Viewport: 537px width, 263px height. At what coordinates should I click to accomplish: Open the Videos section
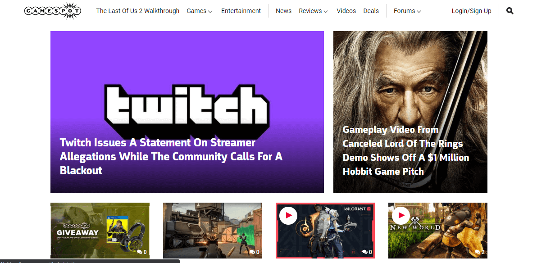coord(346,11)
